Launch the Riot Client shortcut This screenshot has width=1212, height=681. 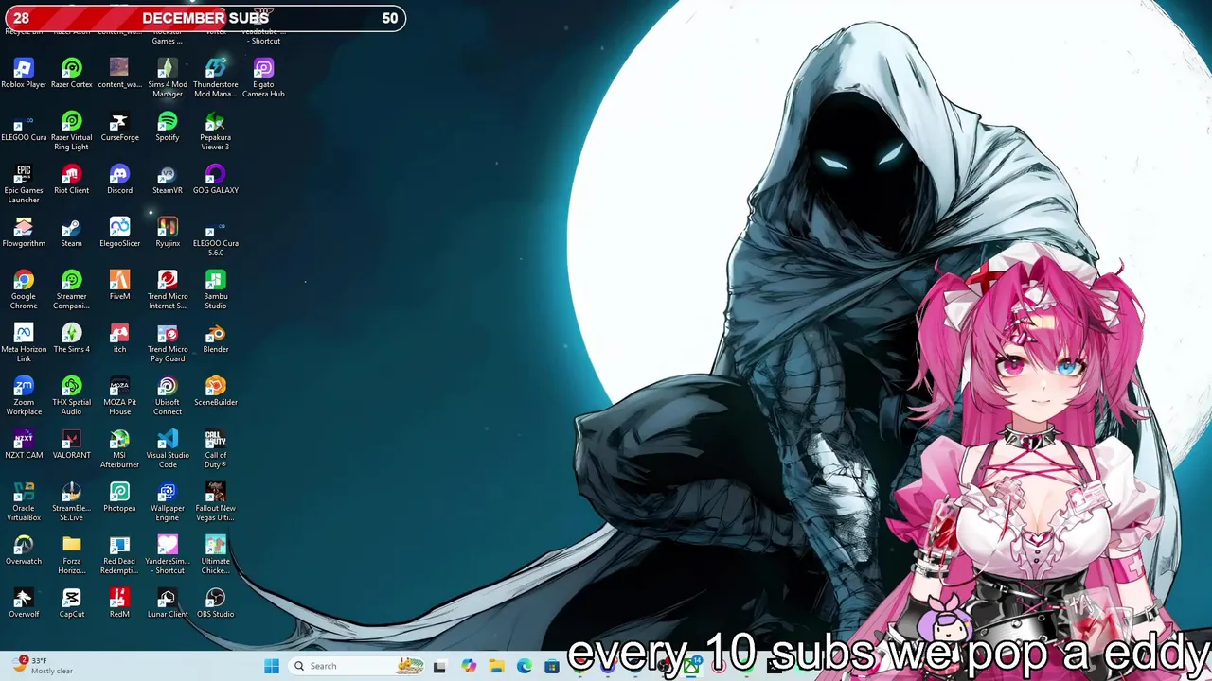[72, 179]
